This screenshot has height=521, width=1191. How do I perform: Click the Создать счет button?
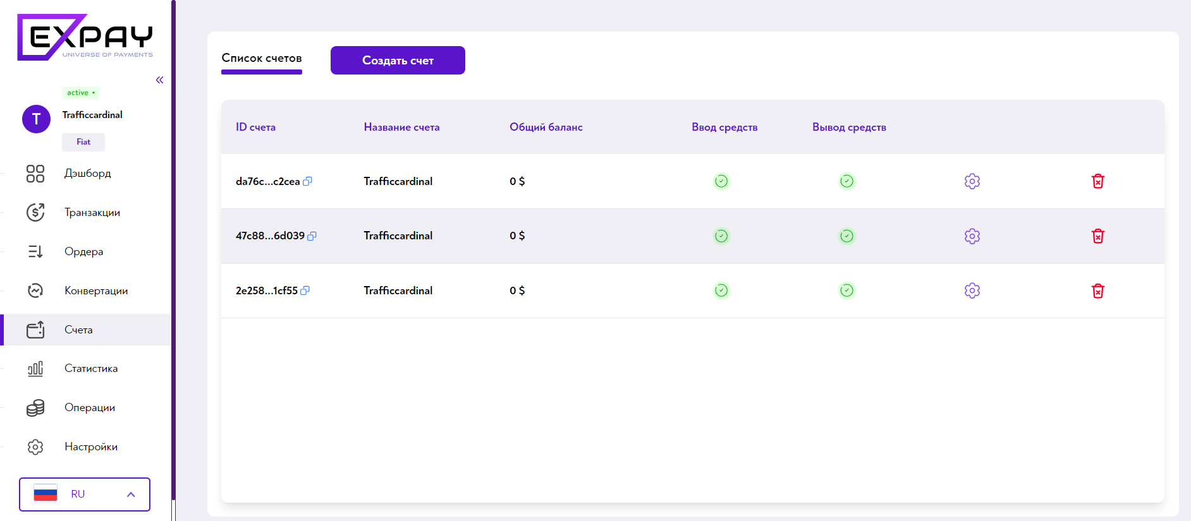[x=398, y=60]
